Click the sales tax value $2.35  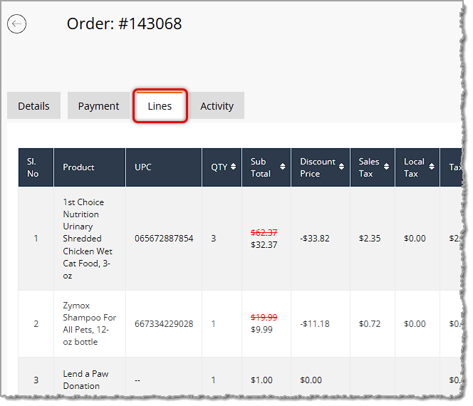pos(370,239)
